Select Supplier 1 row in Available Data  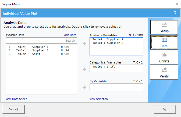(x=41, y=47)
